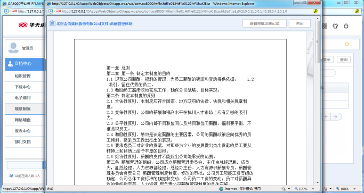364x193 pixels.
Task: Click the '第二条 制定本制度的原则' line
Action: [131, 96]
